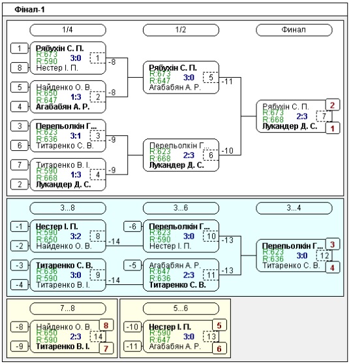The width and height of the screenshot is (351, 364).
Task: Click the 1/4 round header
Action: coord(68,30)
